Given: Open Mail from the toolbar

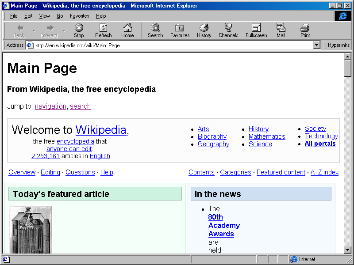Looking at the screenshot, I should pyautogui.click(x=280, y=30).
